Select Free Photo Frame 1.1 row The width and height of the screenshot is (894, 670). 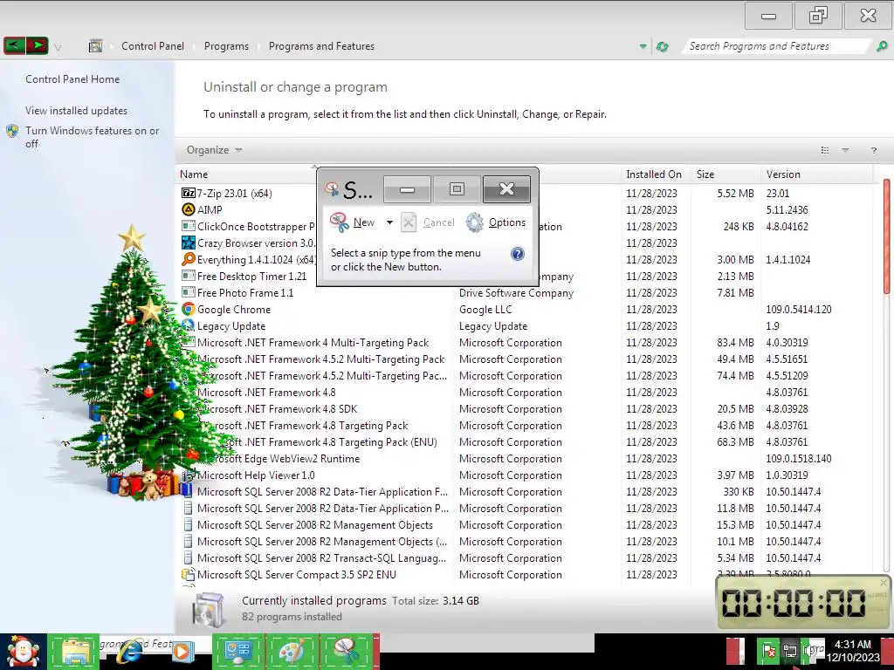(245, 292)
